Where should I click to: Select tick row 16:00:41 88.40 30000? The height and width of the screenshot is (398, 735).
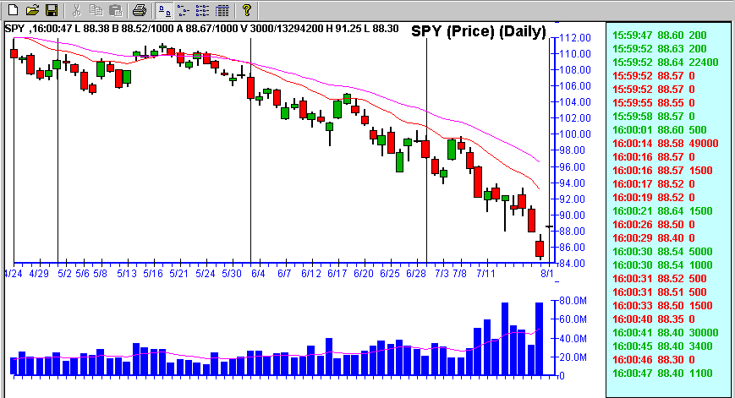[x=665, y=333]
